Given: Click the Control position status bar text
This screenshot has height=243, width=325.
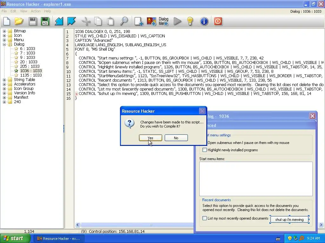Looking at the screenshot, I should [x=113, y=231].
